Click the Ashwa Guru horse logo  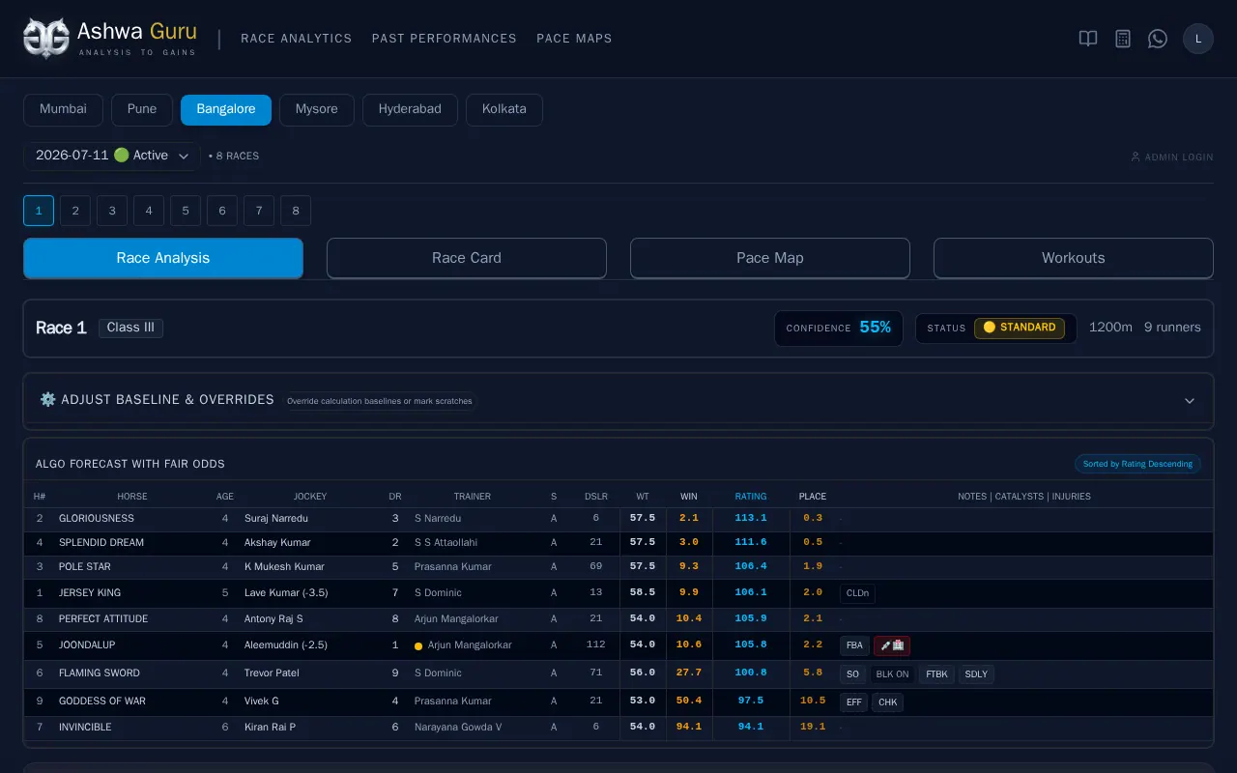[46, 39]
